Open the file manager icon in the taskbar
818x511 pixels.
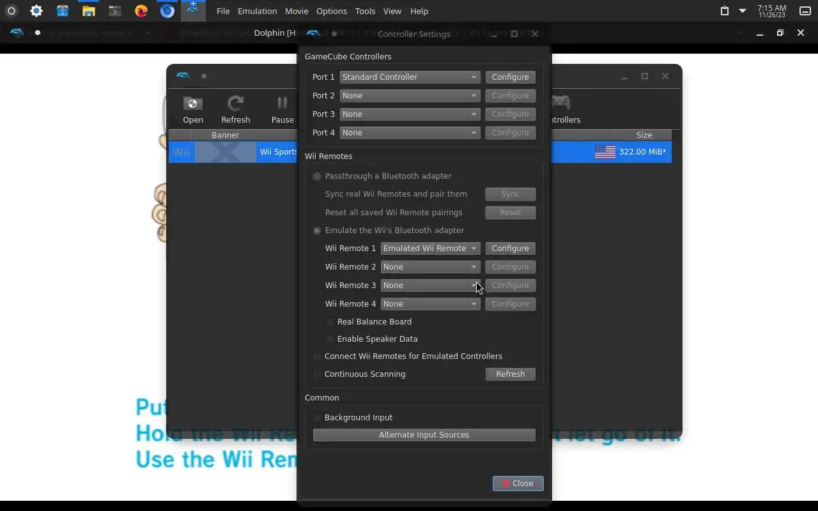point(89,11)
